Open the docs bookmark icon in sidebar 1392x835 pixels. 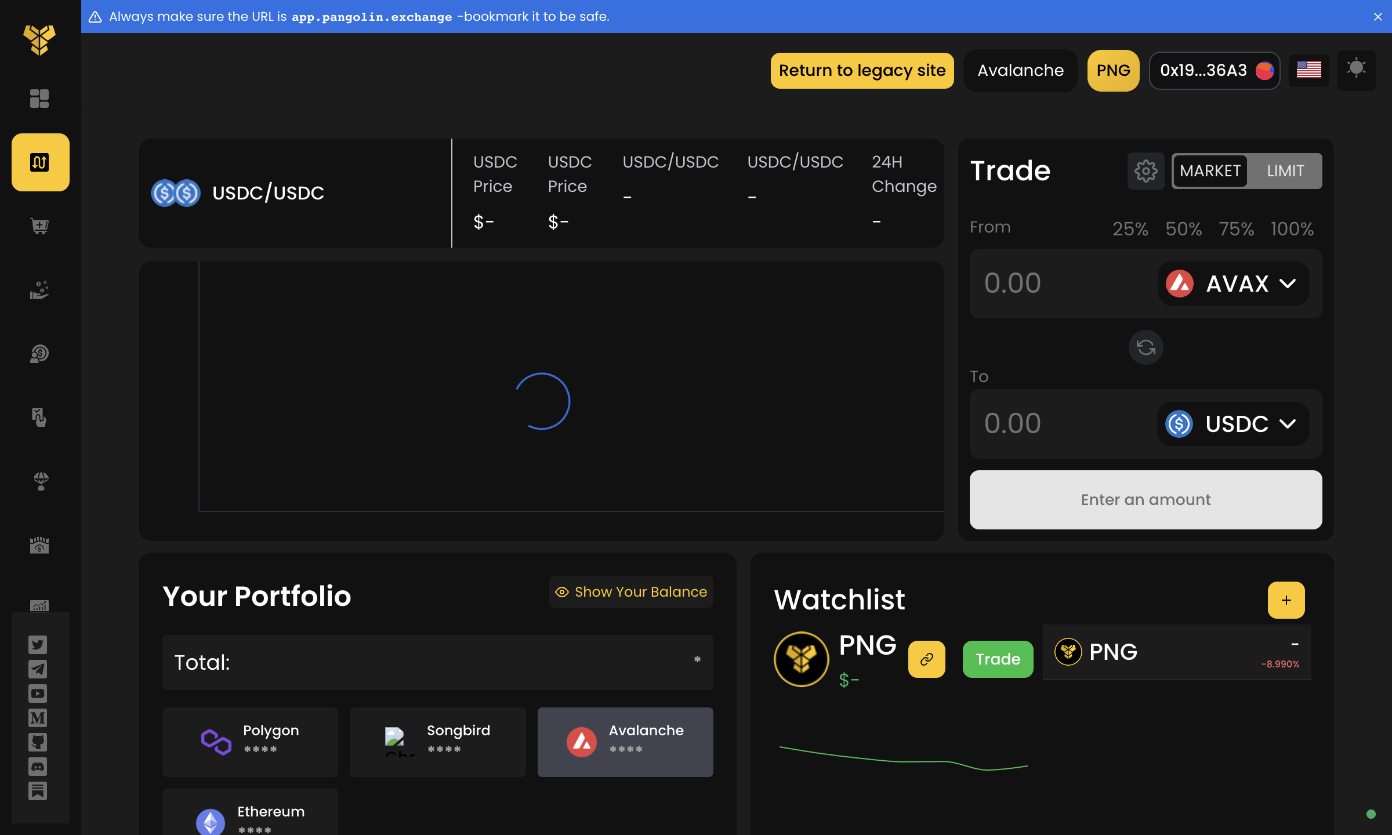(38, 791)
